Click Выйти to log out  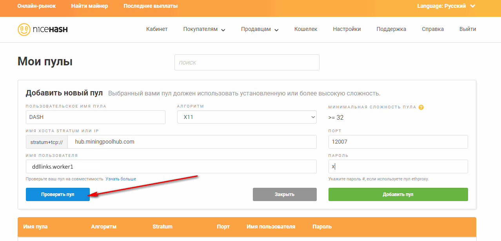click(x=468, y=29)
